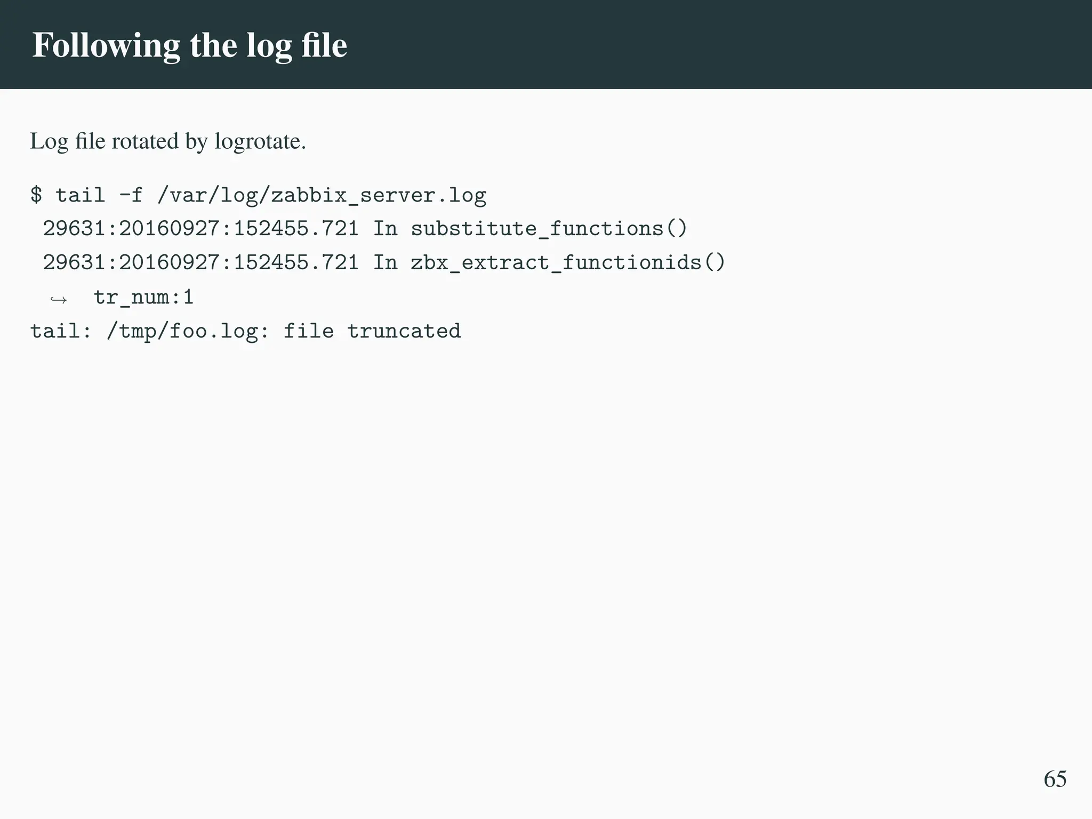Click the word 'In' before zbx_extract_functionids()
The image size is (1092, 819).
(385, 262)
